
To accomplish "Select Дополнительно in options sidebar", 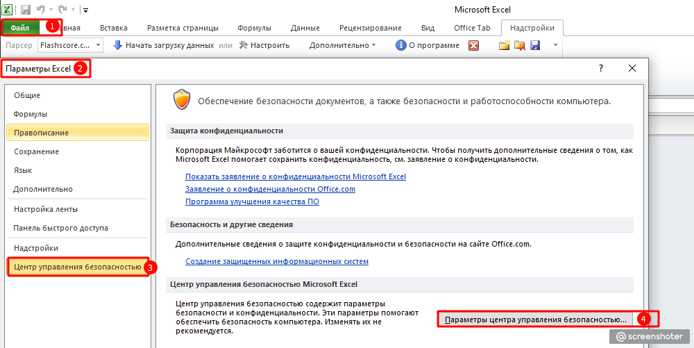I will pyautogui.click(x=78, y=189).
